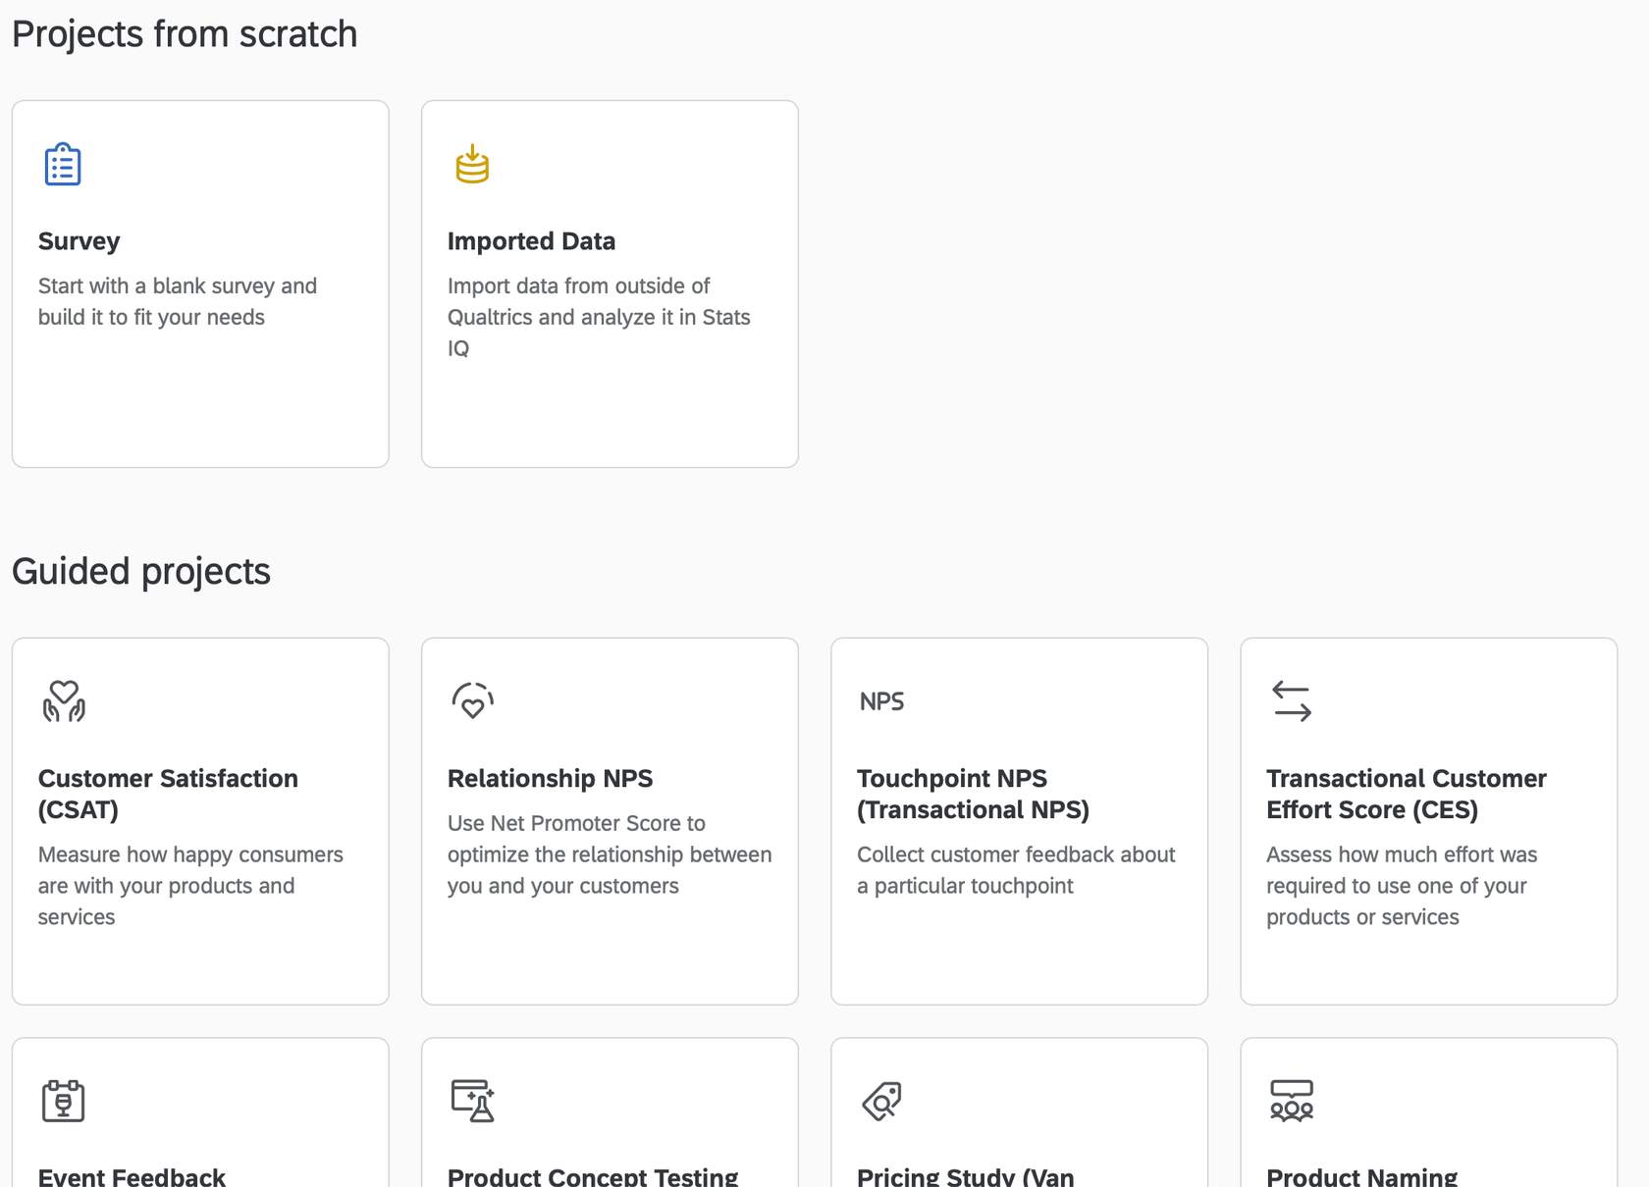Click the blue Survey clipboard icon
1649x1187 pixels.
(63, 164)
